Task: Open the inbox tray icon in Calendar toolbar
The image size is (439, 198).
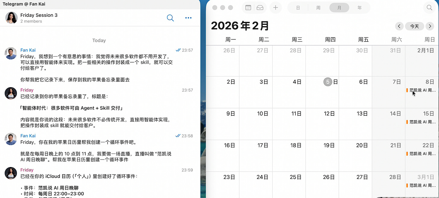Action: (x=260, y=8)
